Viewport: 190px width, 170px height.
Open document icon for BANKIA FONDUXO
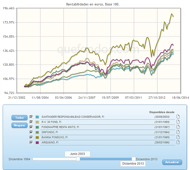tap(178, 137)
